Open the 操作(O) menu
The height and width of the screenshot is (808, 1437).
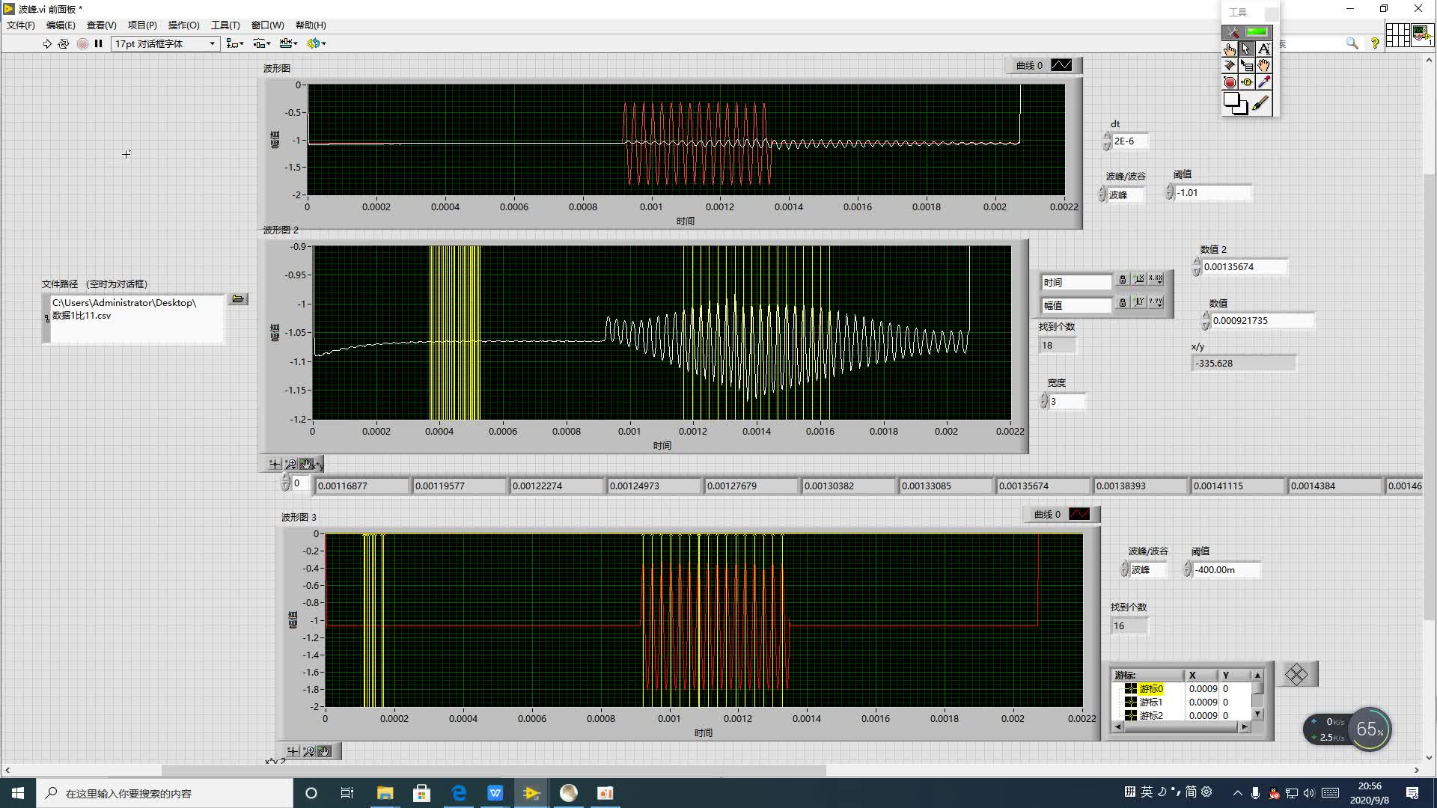coord(183,25)
